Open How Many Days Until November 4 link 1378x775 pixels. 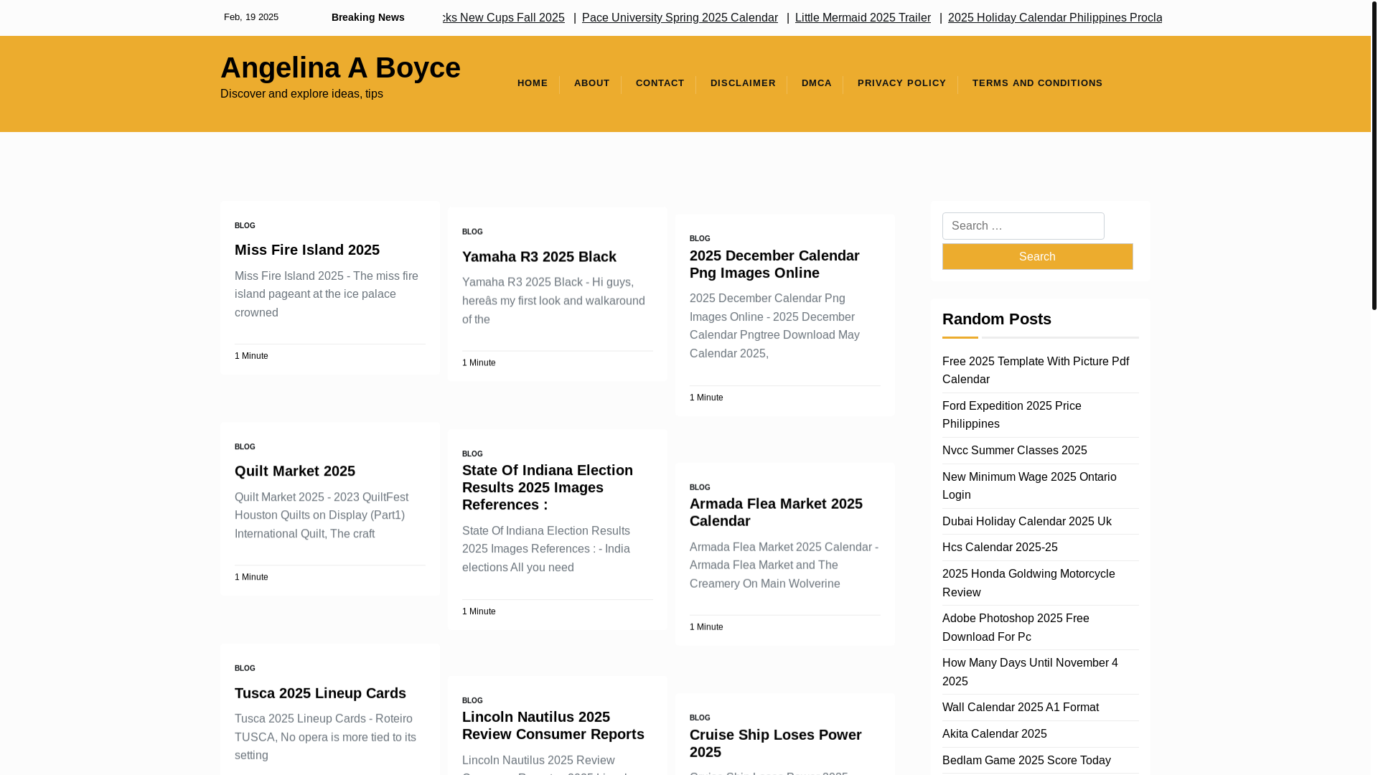[x=1030, y=672]
